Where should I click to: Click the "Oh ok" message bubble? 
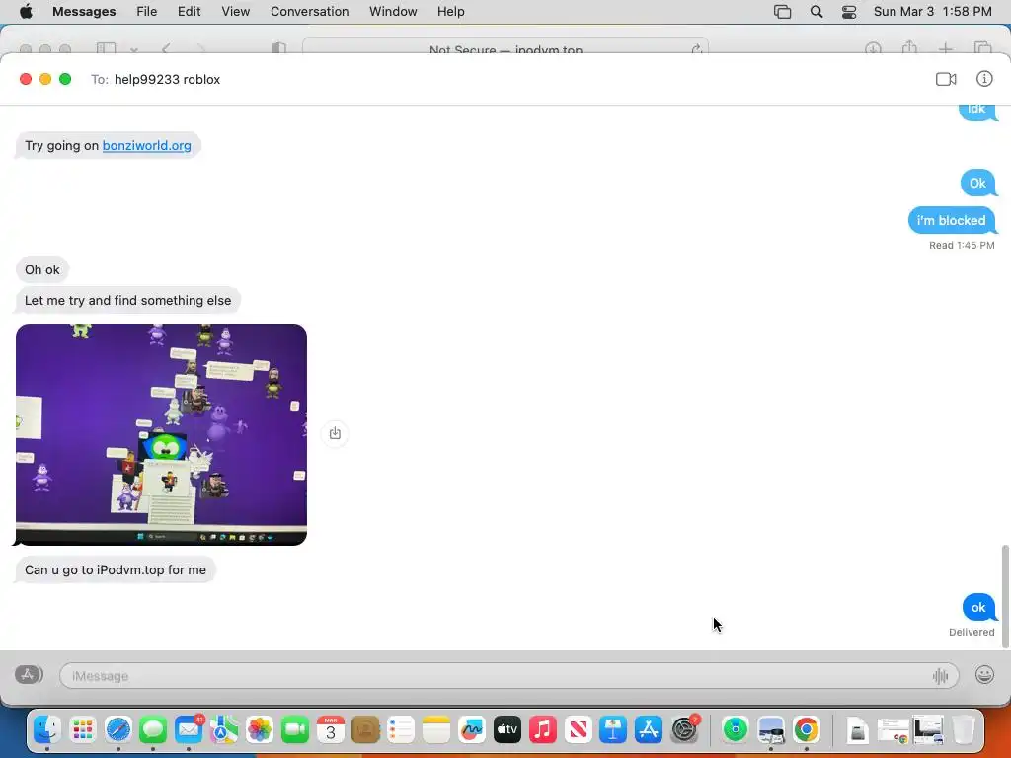point(41,269)
